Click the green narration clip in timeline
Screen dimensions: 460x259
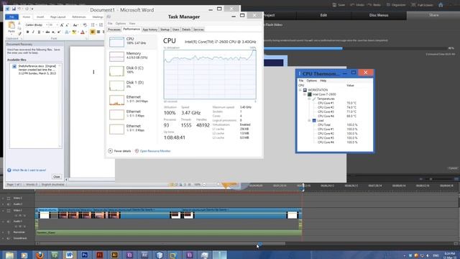169,232
